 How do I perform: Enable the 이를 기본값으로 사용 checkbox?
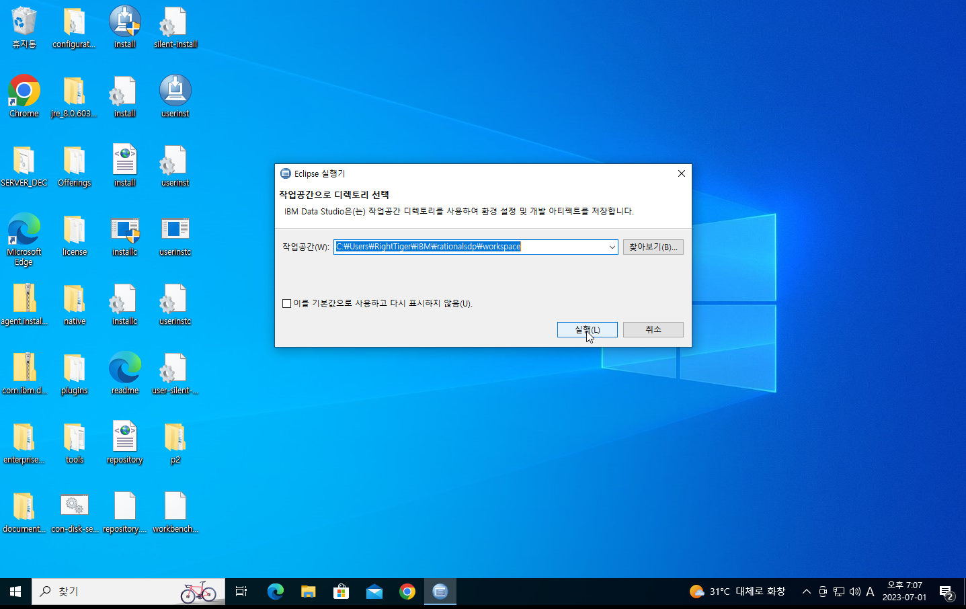pos(287,304)
